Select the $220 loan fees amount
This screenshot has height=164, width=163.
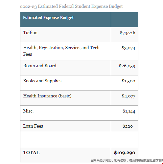coord(128,126)
